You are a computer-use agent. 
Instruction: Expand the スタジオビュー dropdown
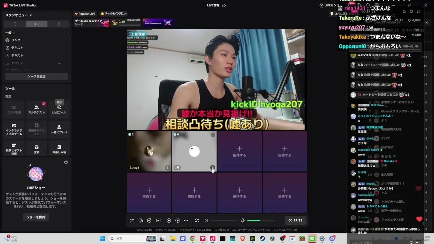(19, 15)
